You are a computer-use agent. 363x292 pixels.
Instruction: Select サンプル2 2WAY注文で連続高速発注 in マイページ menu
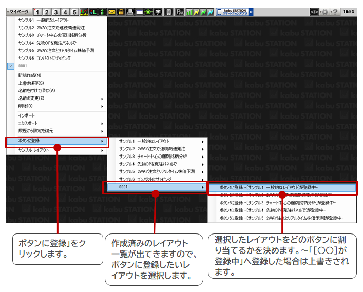tap(57, 28)
